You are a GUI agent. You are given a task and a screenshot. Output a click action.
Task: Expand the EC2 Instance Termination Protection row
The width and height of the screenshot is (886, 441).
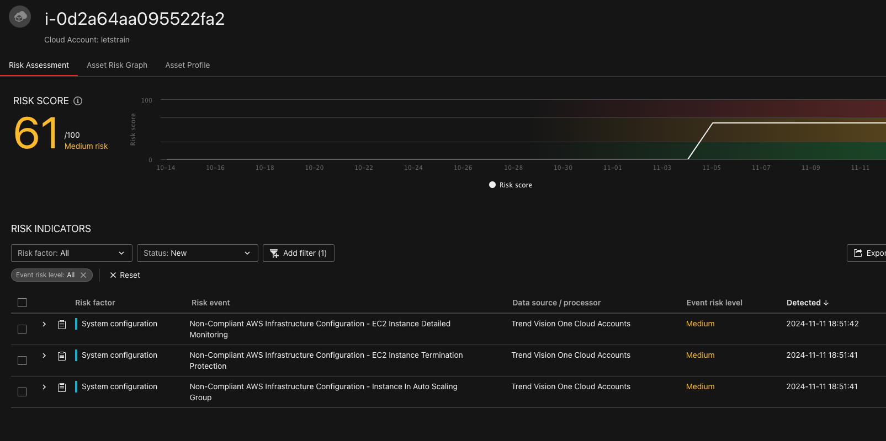tap(44, 356)
